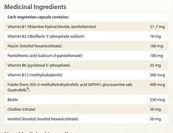
Task: Click Pantothenic acid calcium d-pantothenate row
Action: tap(86, 56)
